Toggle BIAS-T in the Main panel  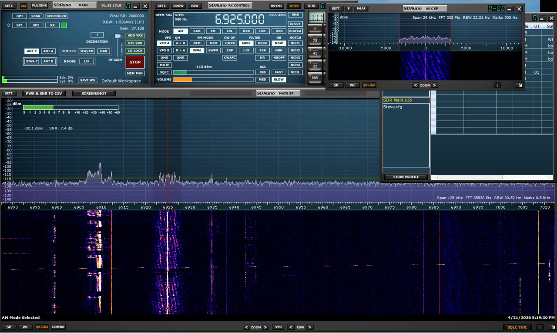point(32,61)
